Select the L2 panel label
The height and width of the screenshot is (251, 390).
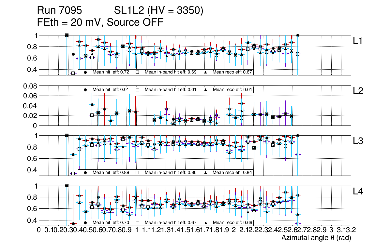[x=358, y=91]
